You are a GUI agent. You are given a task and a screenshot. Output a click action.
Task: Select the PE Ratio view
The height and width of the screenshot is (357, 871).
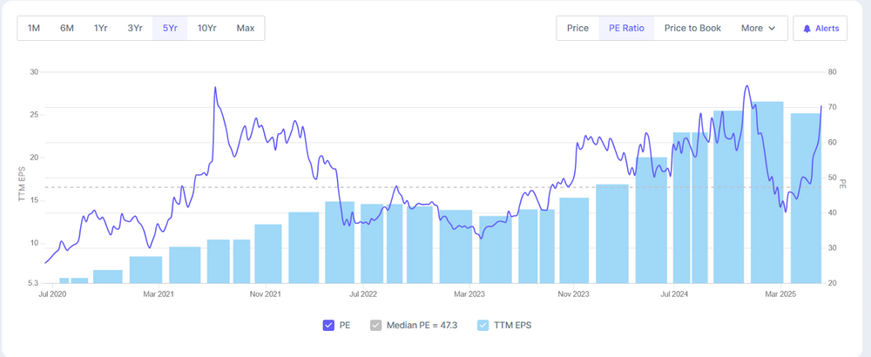click(626, 28)
